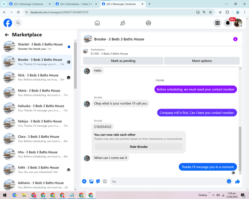
Task: Open the browser zoom magnifier icon
Action: coord(204,12)
